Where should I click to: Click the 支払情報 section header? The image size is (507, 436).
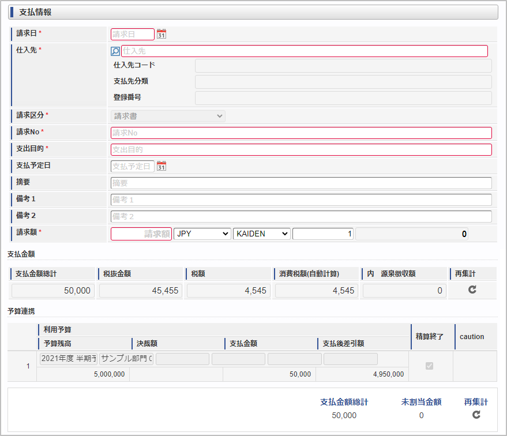254,12
